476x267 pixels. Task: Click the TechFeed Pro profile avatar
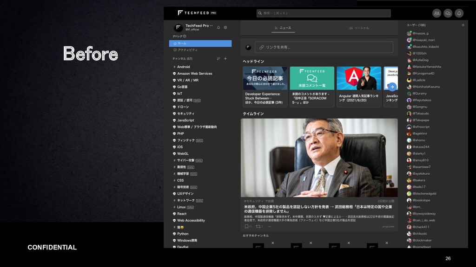click(x=178, y=28)
